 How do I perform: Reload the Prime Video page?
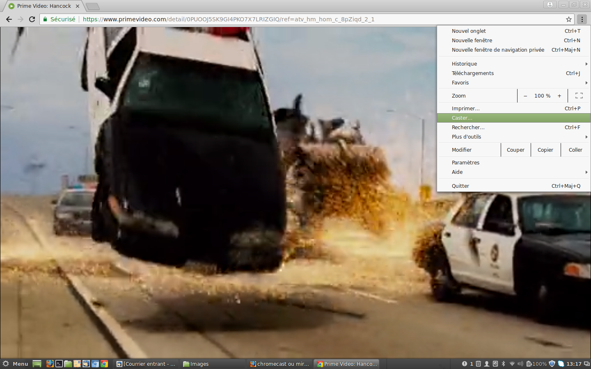[32, 19]
